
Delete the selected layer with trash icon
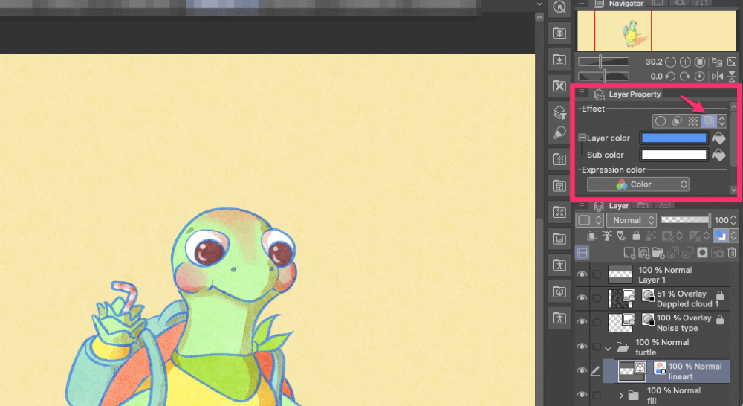point(732,253)
